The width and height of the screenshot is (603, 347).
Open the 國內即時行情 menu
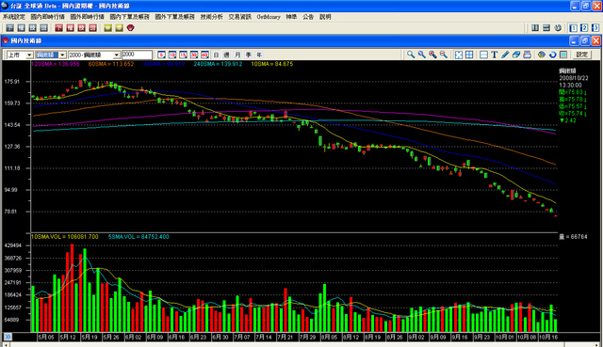pyautogui.click(x=48, y=17)
